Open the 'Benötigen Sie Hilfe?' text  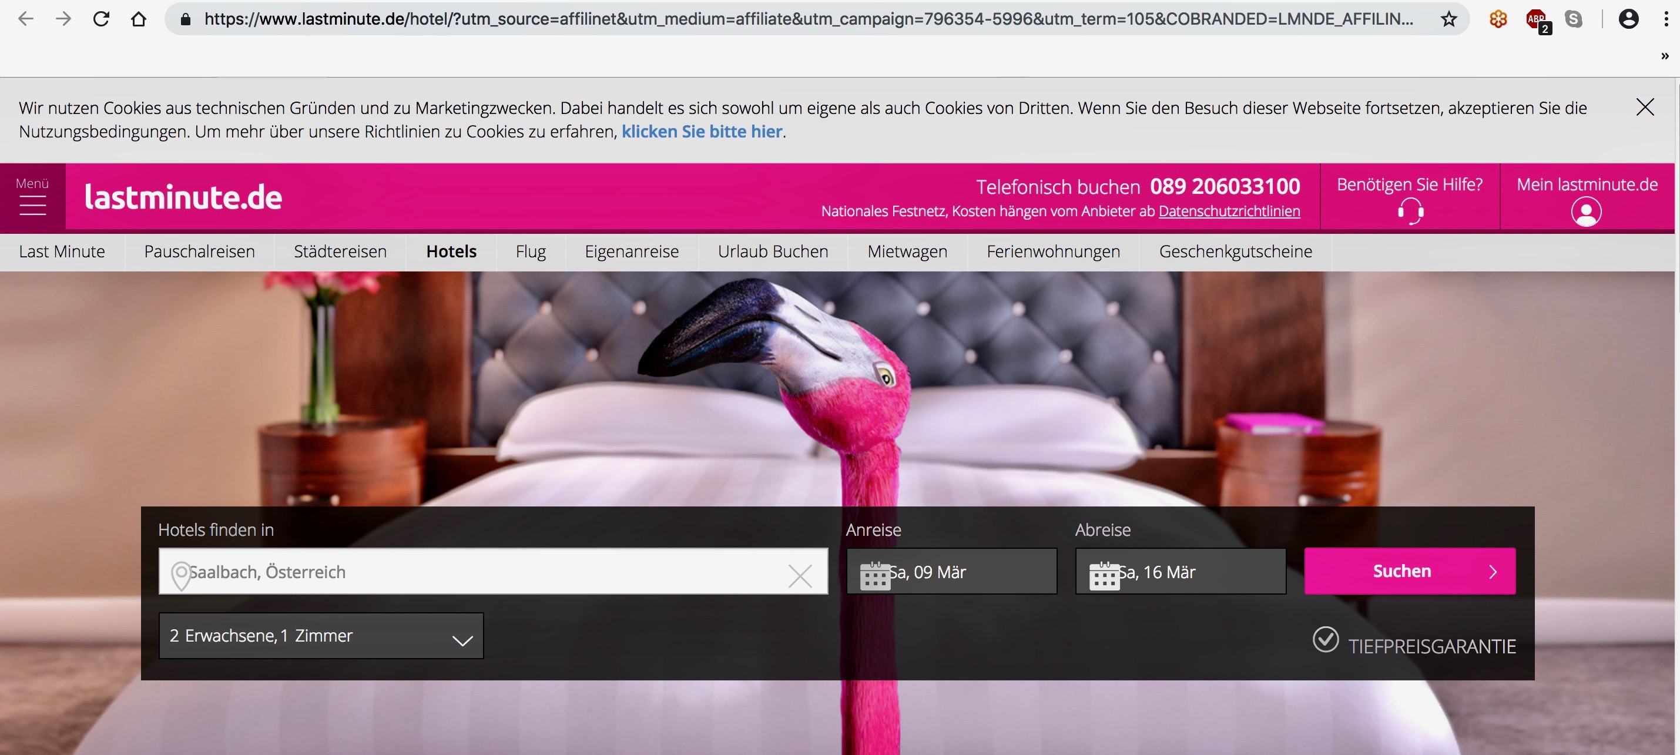pyautogui.click(x=1409, y=184)
